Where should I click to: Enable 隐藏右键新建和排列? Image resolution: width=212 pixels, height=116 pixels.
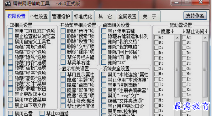click(104, 36)
